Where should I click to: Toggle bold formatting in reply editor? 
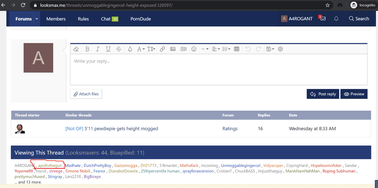pyautogui.click(x=87, y=49)
